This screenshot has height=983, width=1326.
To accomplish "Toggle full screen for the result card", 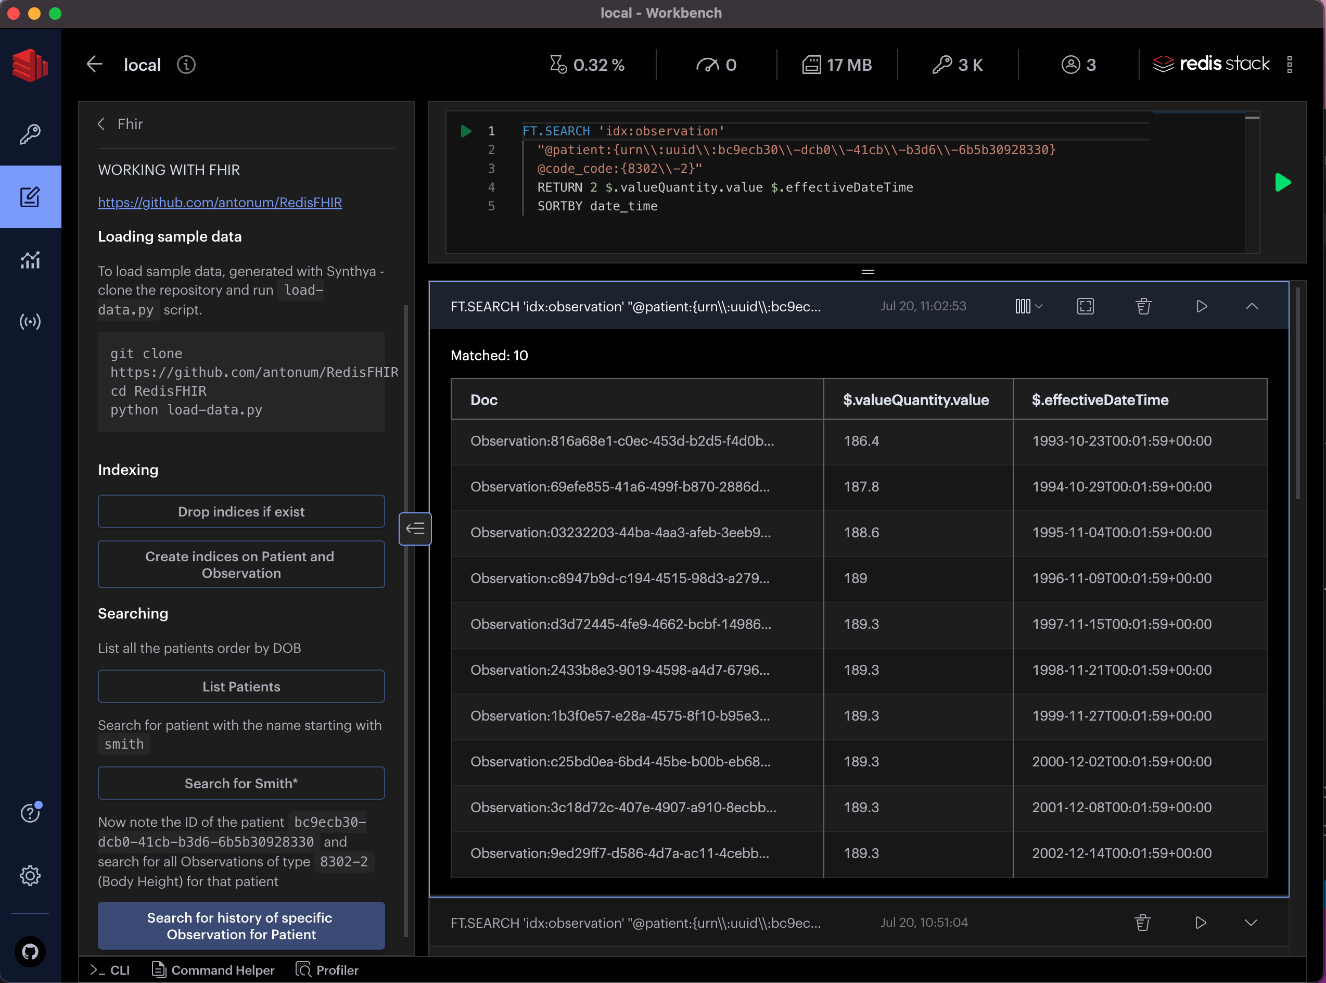I will (1085, 307).
